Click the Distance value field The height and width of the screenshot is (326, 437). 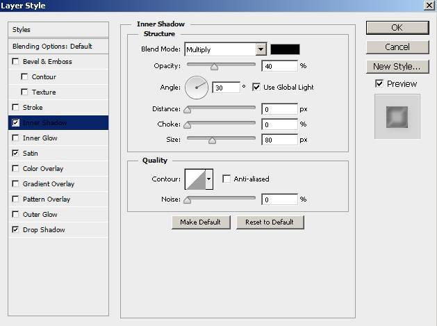tap(279, 109)
